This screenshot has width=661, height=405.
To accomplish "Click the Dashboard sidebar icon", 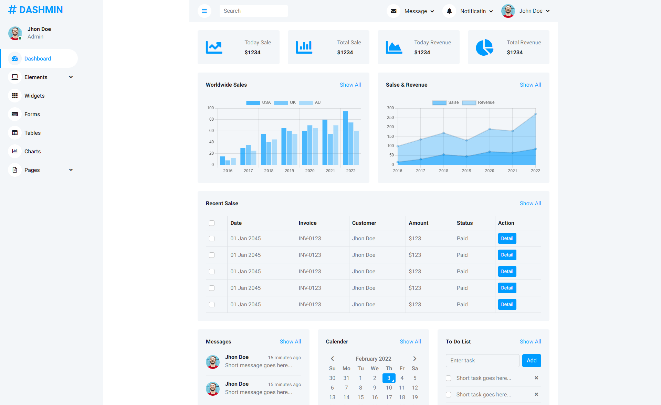I will click(x=15, y=58).
